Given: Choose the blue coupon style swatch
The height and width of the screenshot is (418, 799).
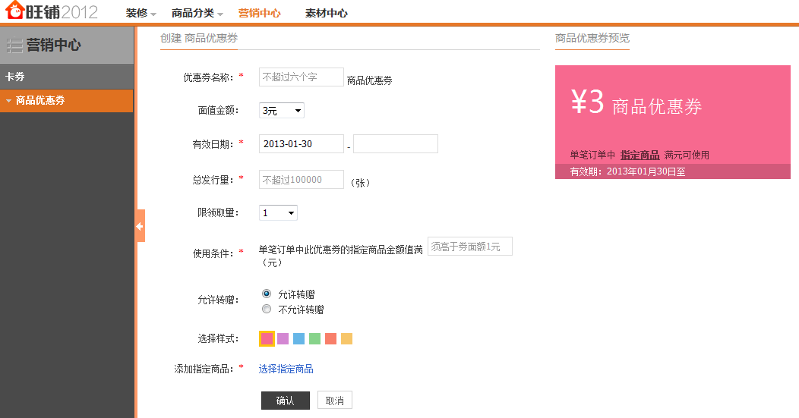Looking at the screenshot, I should click(299, 338).
